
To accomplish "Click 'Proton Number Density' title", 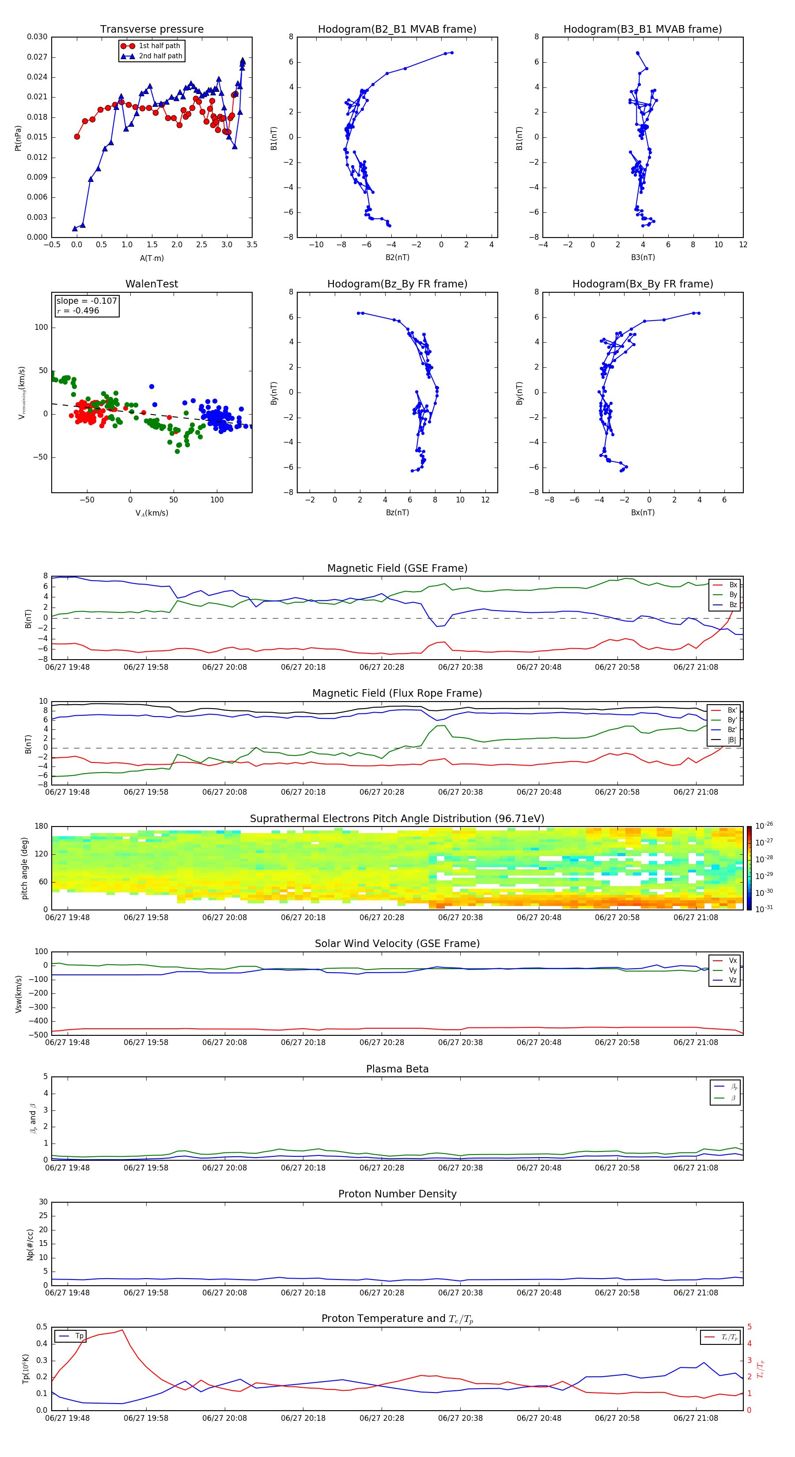I will pyautogui.click(x=397, y=1195).
